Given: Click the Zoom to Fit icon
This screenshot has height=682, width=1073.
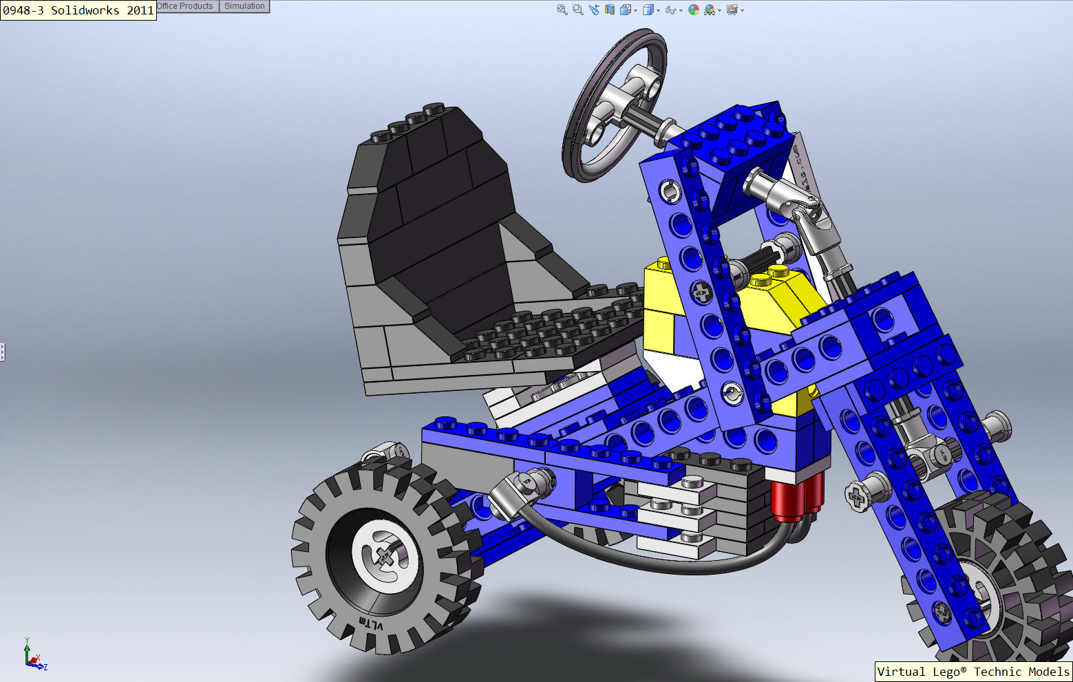Looking at the screenshot, I should tap(562, 10).
